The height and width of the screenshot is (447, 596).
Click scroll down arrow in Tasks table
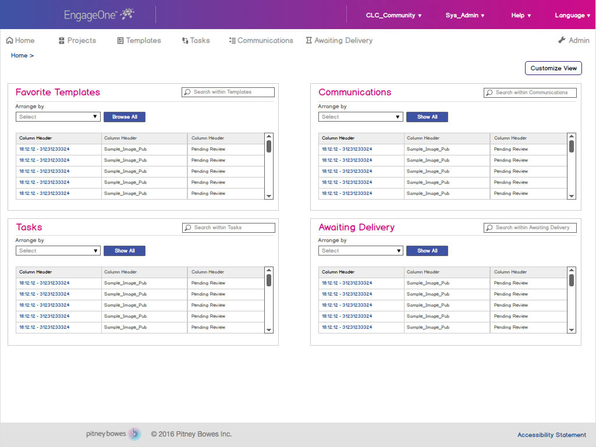pyautogui.click(x=269, y=330)
